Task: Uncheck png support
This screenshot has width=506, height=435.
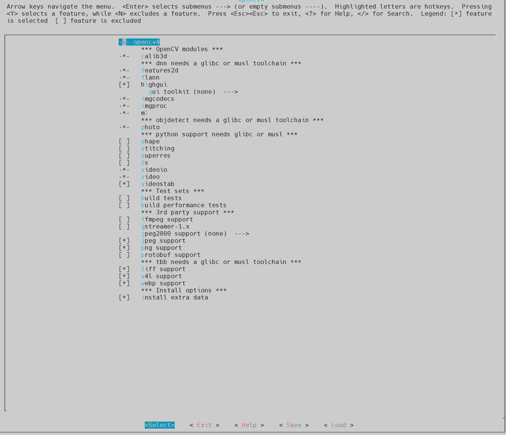Action: click(124, 248)
